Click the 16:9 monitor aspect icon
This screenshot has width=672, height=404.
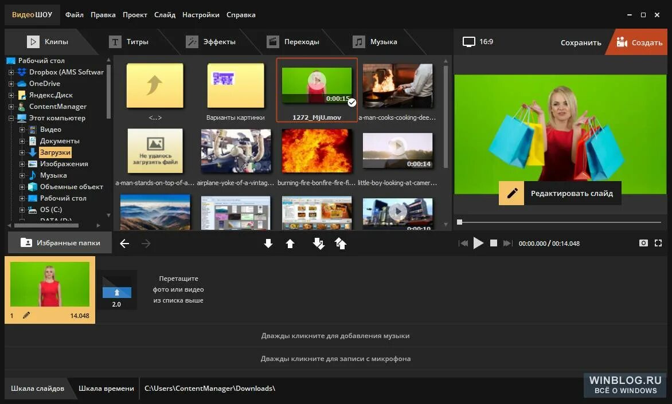(468, 41)
